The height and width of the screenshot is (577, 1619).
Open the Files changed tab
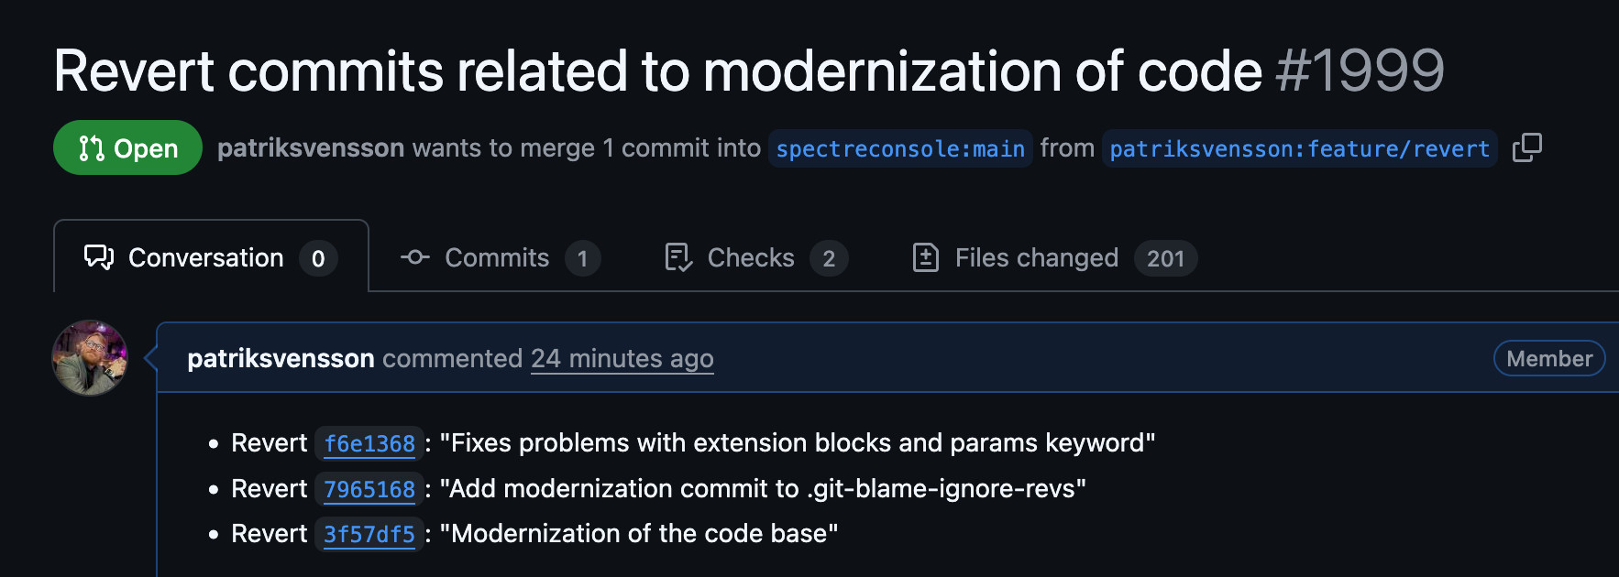(x=1036, y=258)
